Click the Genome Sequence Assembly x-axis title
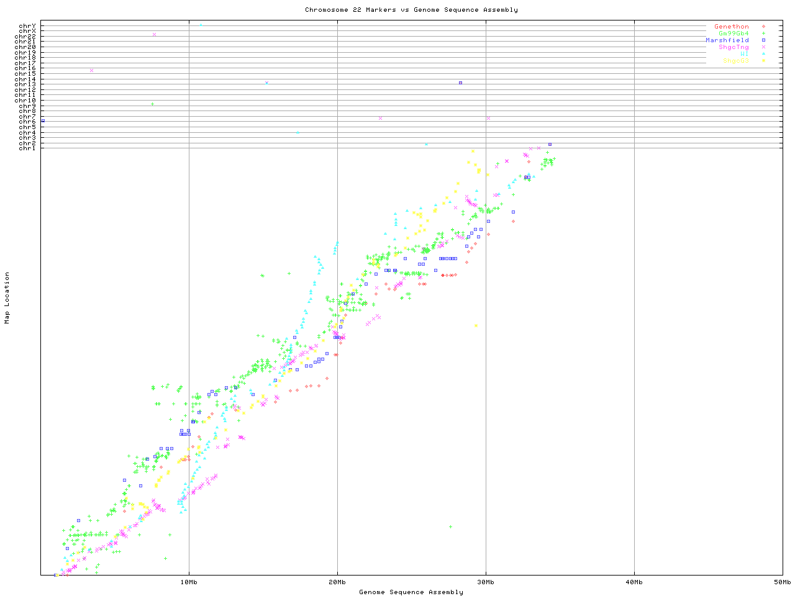The height and width of the screenshot is (596, 795). pyautogui.click(x=411, y=592)
